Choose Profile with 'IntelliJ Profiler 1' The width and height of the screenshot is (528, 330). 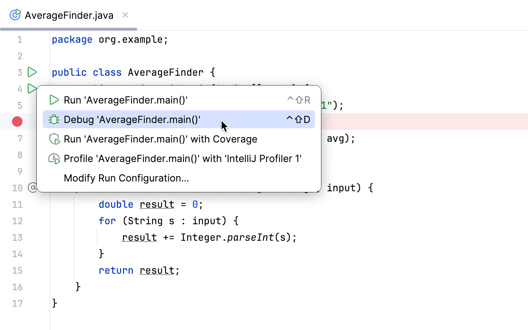183,158
